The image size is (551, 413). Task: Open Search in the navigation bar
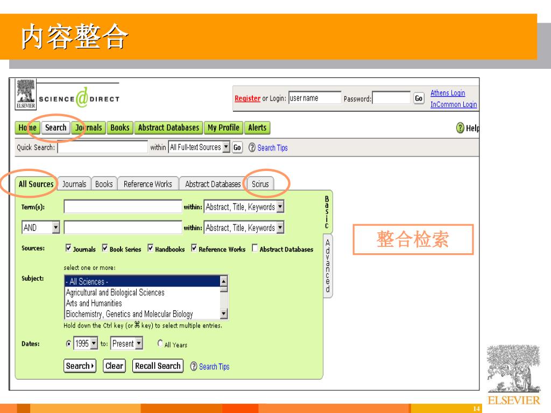(x=56, y=127)
